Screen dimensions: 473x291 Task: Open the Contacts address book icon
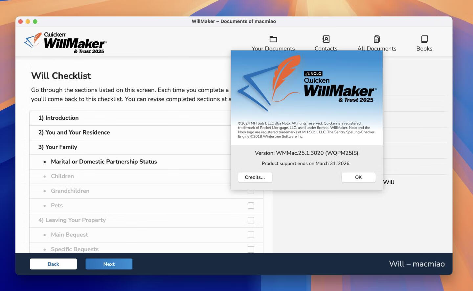point(326,39)
